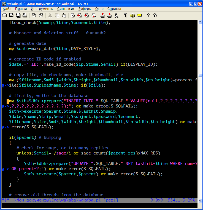The width and height of the screenshot is (203, 210).
Task: Click 'INSERT INTO' string in prepare line
Action: click(x=80, y=101)
